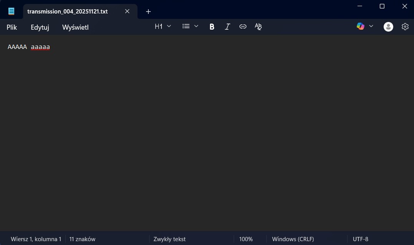The image size is (414, 245).
Task: Open the Plik menu
Action: click(x=12, y=27)
